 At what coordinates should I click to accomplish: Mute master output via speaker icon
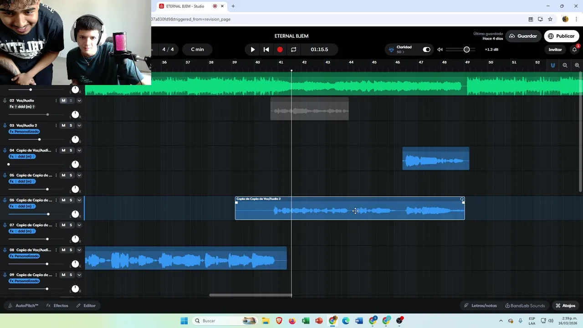click(x=440, y=49)
